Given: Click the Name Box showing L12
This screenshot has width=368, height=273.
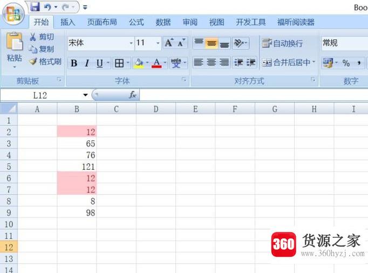Looking at the screenshot, I should 40,95.
